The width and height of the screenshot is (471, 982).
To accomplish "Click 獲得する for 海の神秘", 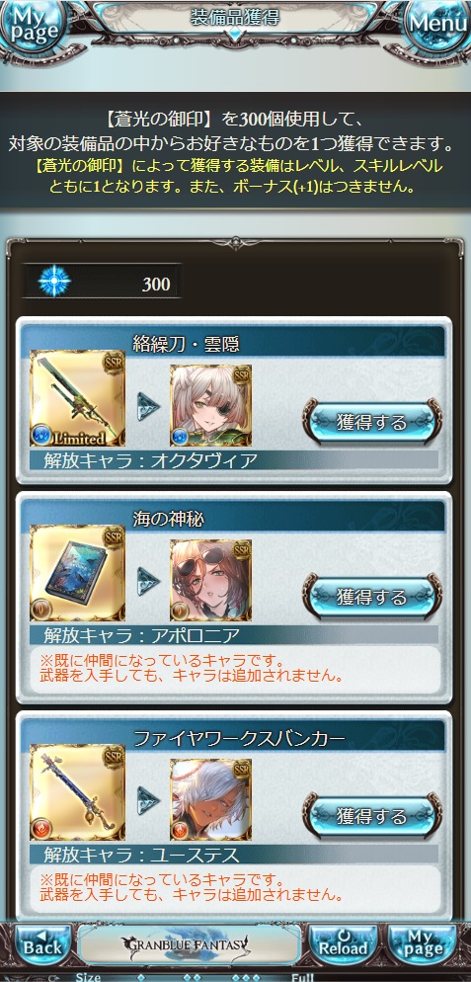I will pyautogui.click(x=372, y=597).
